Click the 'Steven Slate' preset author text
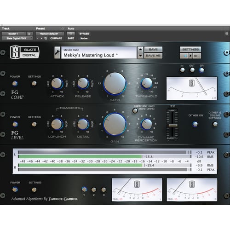230x230 pixels. pyautogui.click(x=71, y=50)
